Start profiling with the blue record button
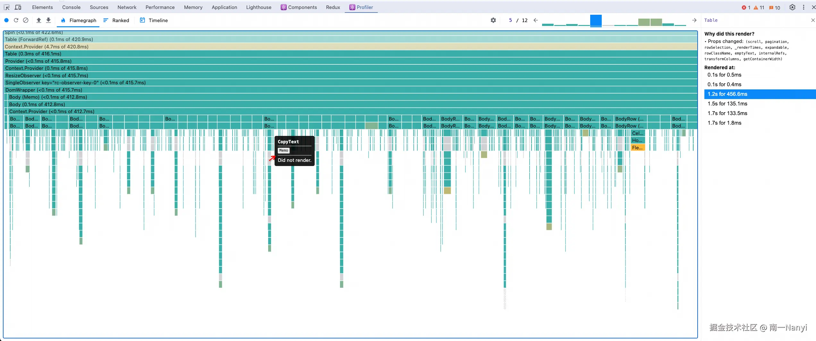Viewport: 816px width, 341px height. pos(6,20)
